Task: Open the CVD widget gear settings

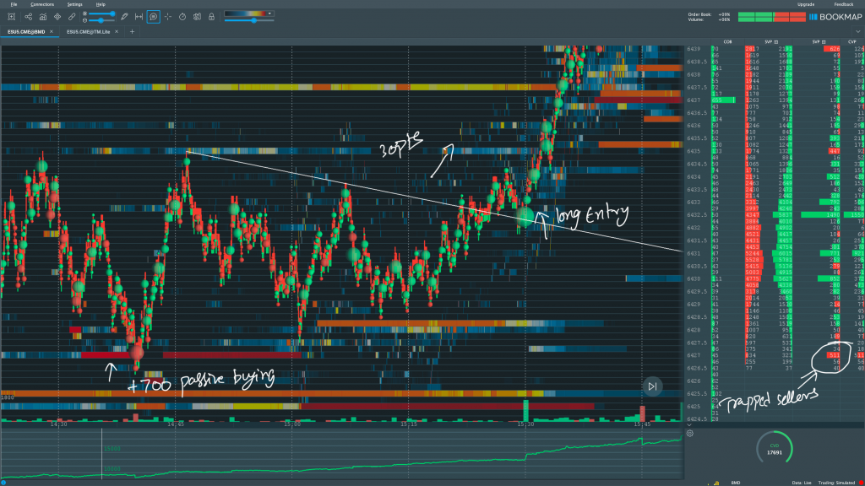Action: 690,434
